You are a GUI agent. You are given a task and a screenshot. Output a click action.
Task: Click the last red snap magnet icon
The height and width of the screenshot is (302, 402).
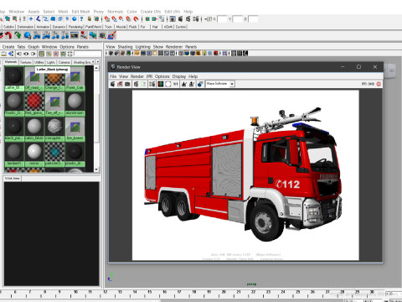pyautogui.click(x=136, y=19)
